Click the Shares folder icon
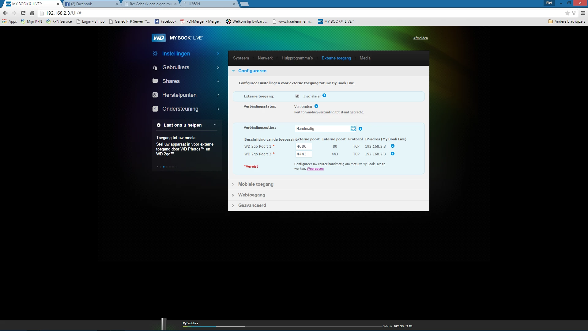588x331 pixels. 155,81
